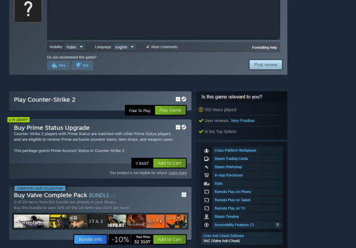Click the Dota 2 bundle thumbnail

[x=95, y=221]
